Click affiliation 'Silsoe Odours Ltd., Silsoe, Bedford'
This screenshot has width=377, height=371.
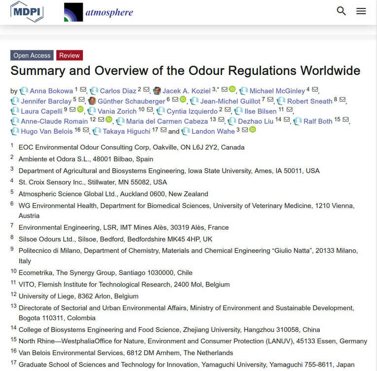coord(72,239)
